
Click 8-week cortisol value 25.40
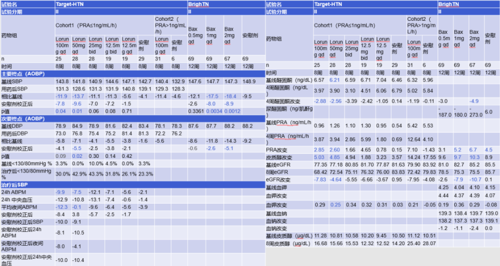pyautogui.click(x=414, y=244)
